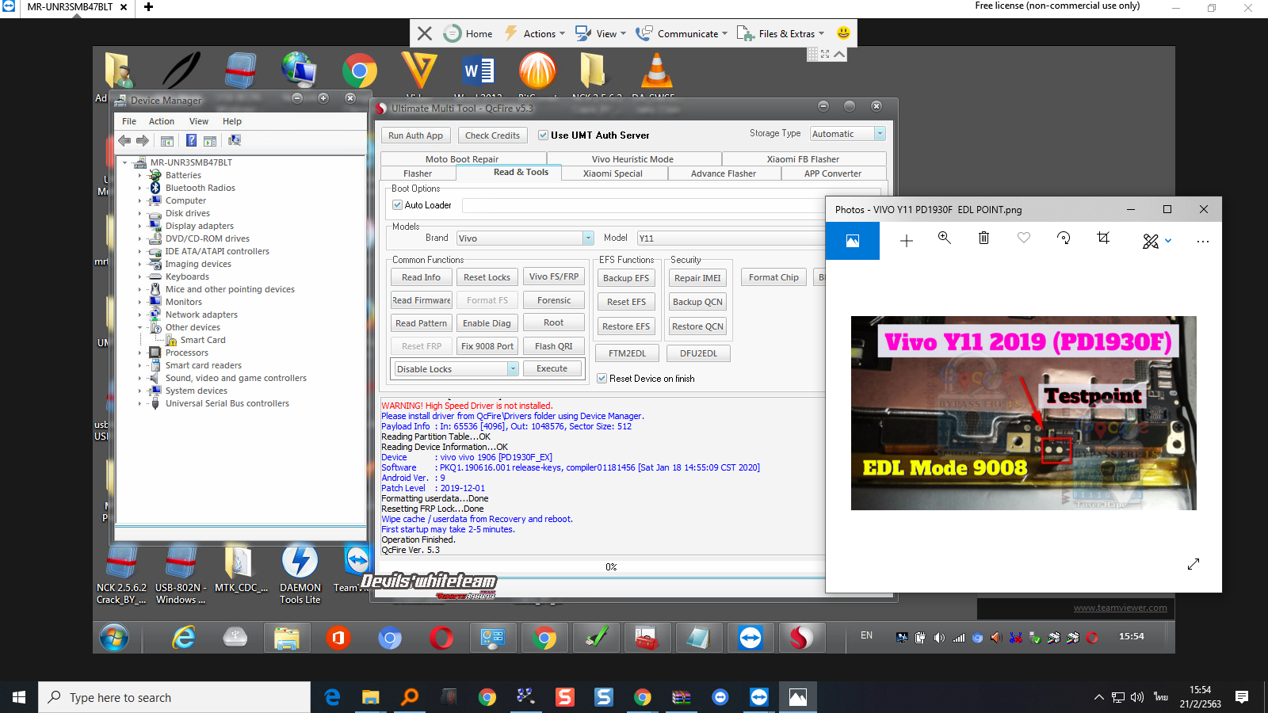
Task: Click the Reset Locks button
Action: [x=487, y=277]
